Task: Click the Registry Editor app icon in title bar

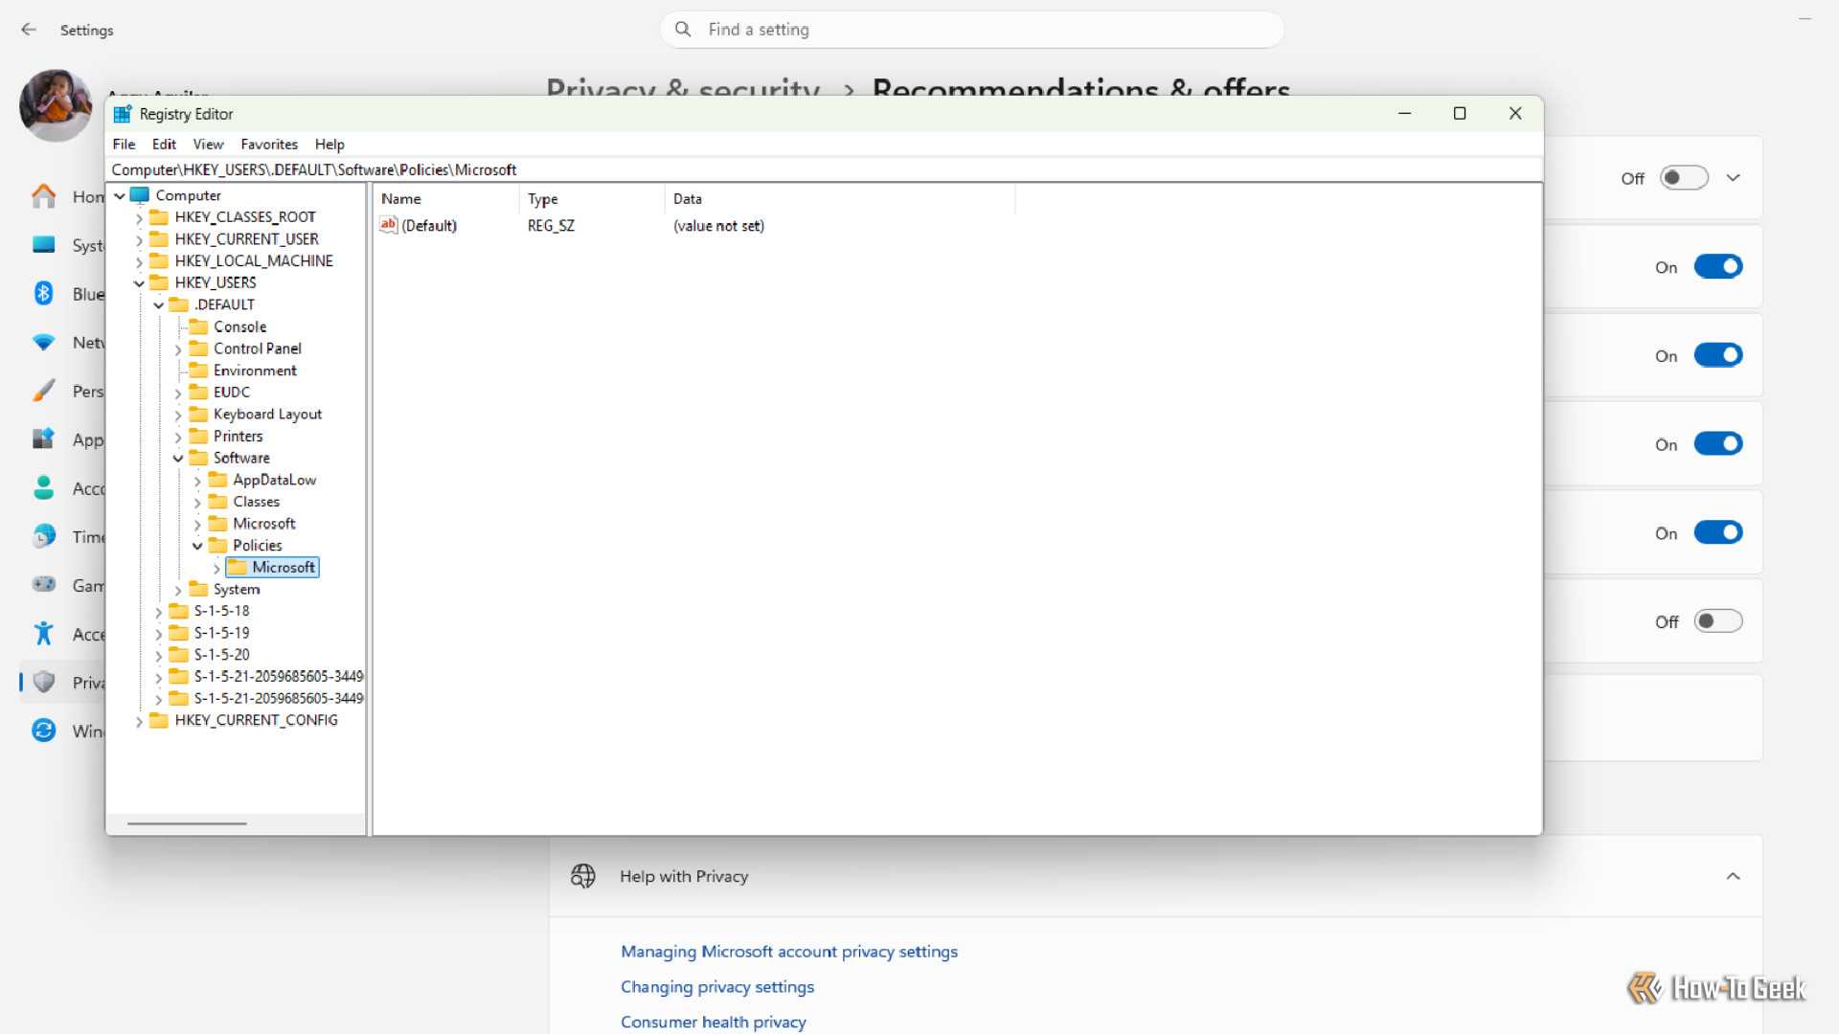Action: click(122, 114)
